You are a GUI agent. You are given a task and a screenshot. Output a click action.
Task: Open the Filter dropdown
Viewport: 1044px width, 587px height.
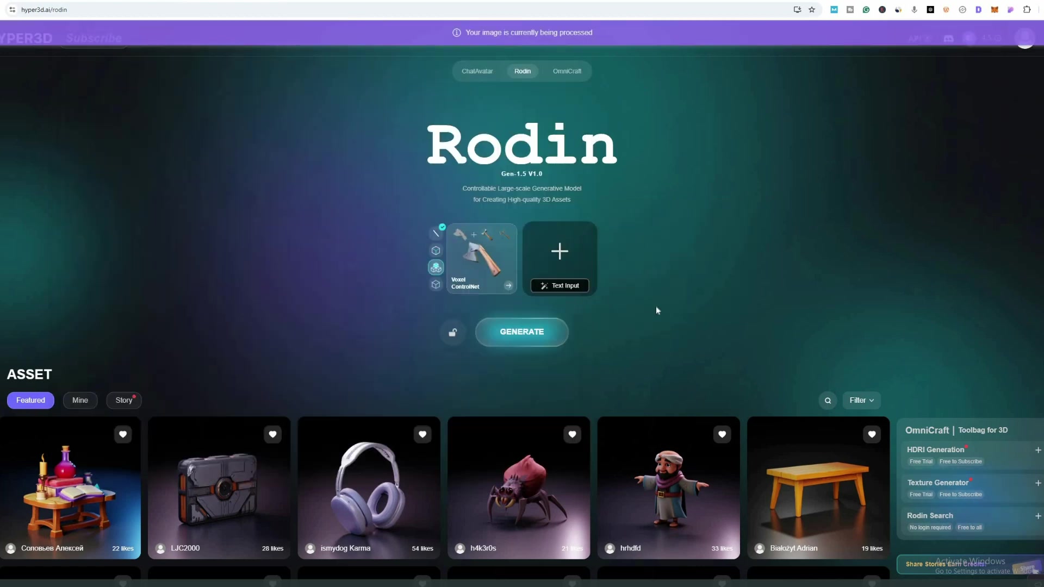pos(861,401)
